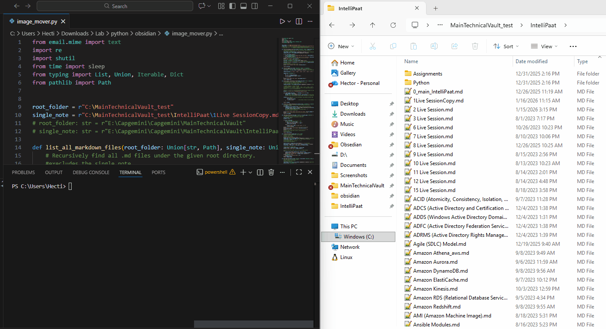Viewport: 606px width, 329px height.
Task: Kill the terminal with trash icon
Action: (x=271, y=172)
